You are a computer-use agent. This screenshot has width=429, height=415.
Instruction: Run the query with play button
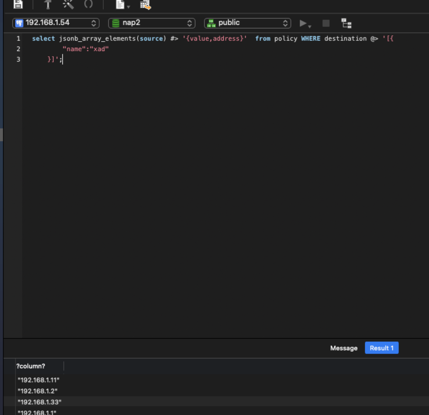[303, 23]
